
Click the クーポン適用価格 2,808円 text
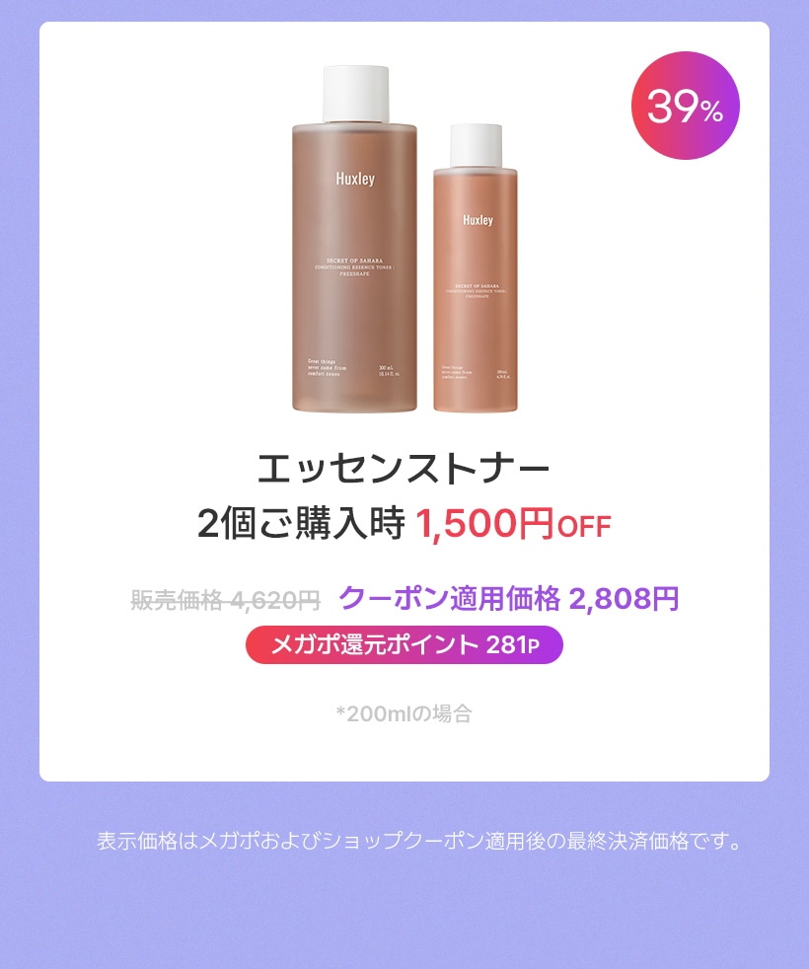click(509, 598)
